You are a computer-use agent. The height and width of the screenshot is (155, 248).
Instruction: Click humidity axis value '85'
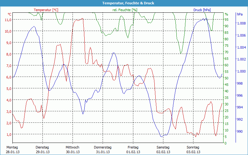click(x=227, y=33)
